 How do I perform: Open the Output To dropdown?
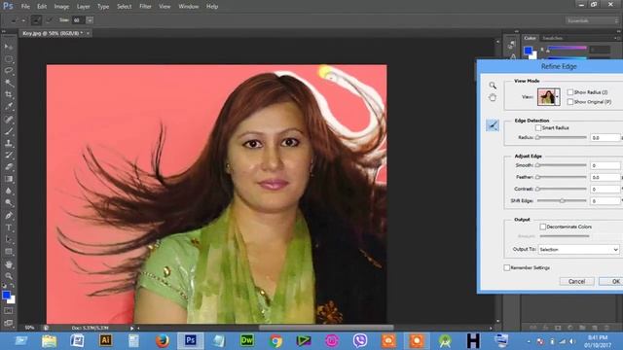(x=579, y=250)
